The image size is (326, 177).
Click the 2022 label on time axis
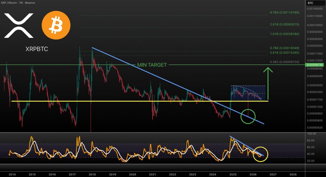pyautogui.click(x=172, y=175)
